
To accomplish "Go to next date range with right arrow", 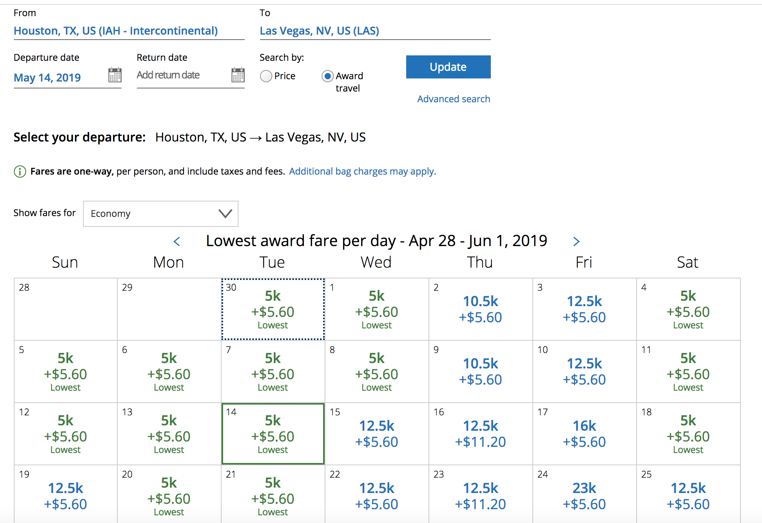I will (x=577, y=242).
